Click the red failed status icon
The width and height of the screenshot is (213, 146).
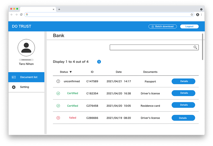pyautogui.click(x=58, y=118)
